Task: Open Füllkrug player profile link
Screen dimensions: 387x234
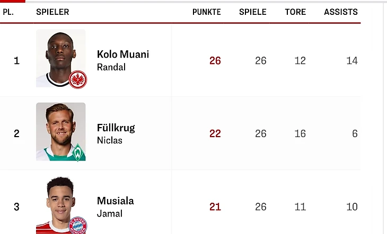Action: point(116,128)
